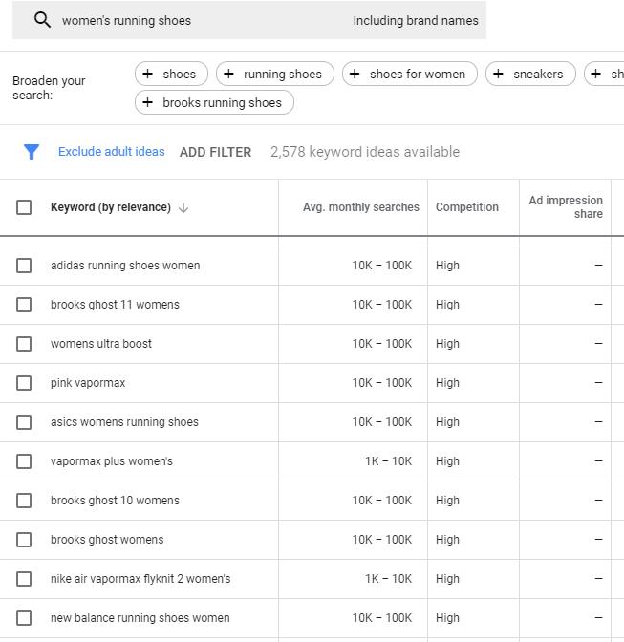Sort by Competition column header
Image resolution: width=624 pixels, height=642 pixels.
click(467, 207)
